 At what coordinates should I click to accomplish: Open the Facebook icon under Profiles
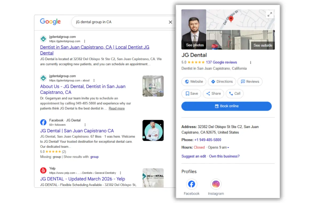pyautogui.click(x=191, y=184)
